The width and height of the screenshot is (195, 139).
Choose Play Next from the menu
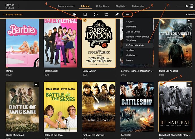pyautogui.click(x=138, y=27)
